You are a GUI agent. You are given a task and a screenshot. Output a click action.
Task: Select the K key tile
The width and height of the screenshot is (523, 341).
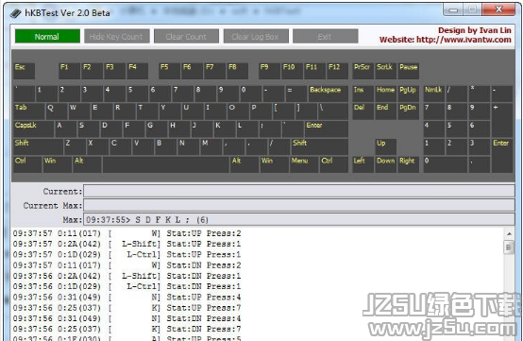tap(224, 129)
